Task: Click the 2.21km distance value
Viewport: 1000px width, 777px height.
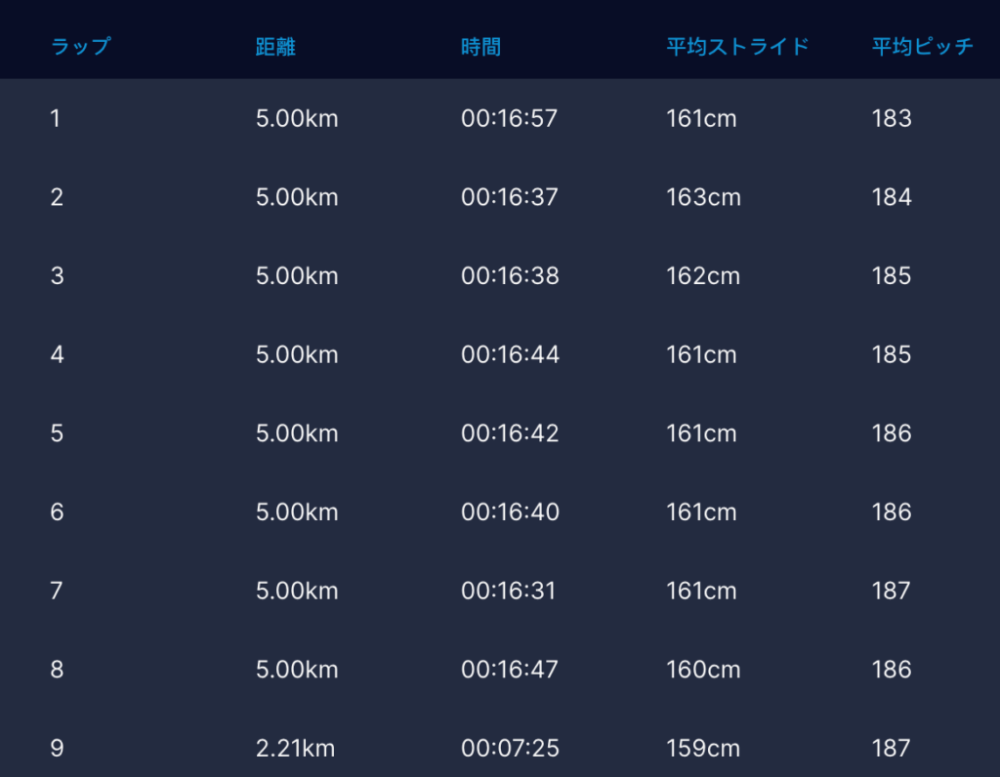Action: pos(295,749)
